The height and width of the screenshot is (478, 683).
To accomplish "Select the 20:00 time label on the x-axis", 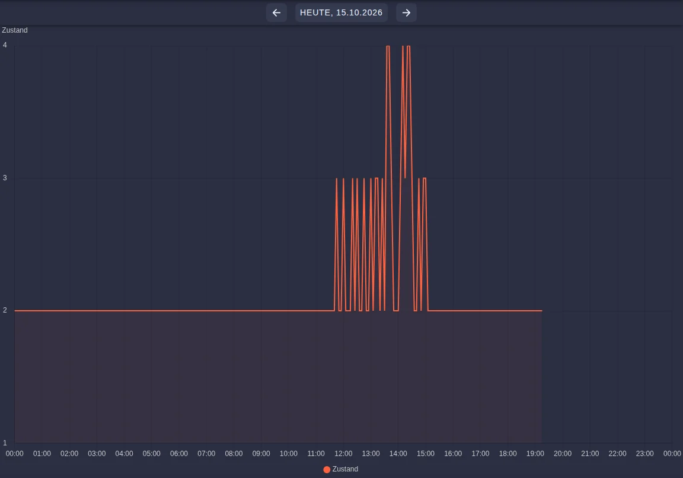I will pyautogui.click(x=563, y=454).
